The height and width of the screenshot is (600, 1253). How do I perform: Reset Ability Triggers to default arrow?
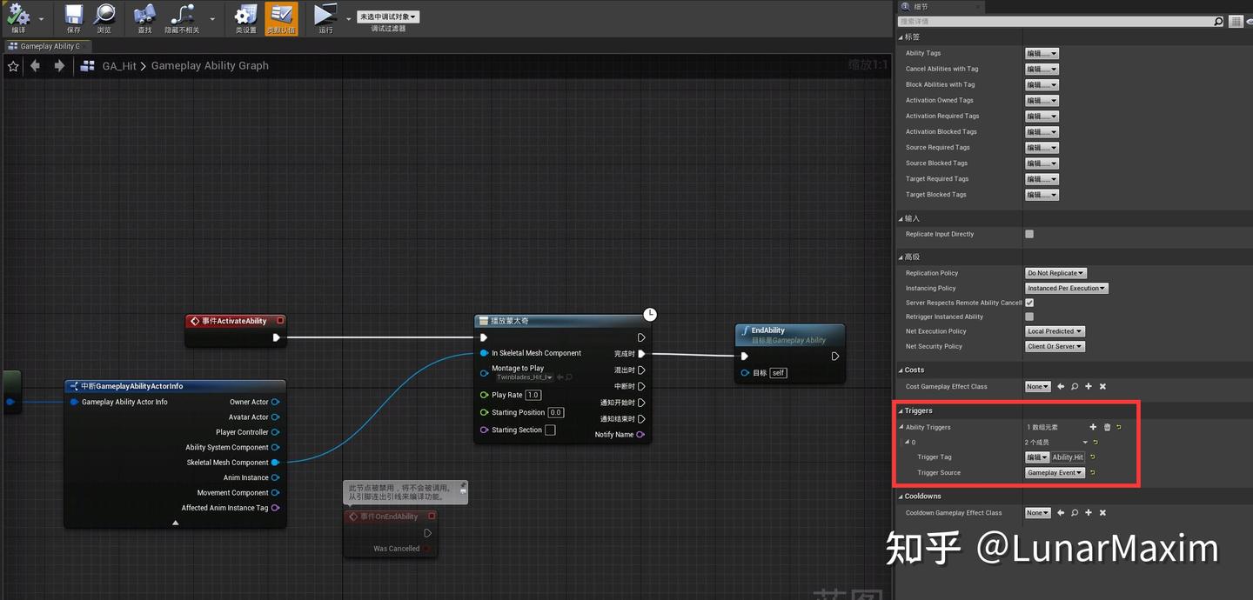point(1119,427)
